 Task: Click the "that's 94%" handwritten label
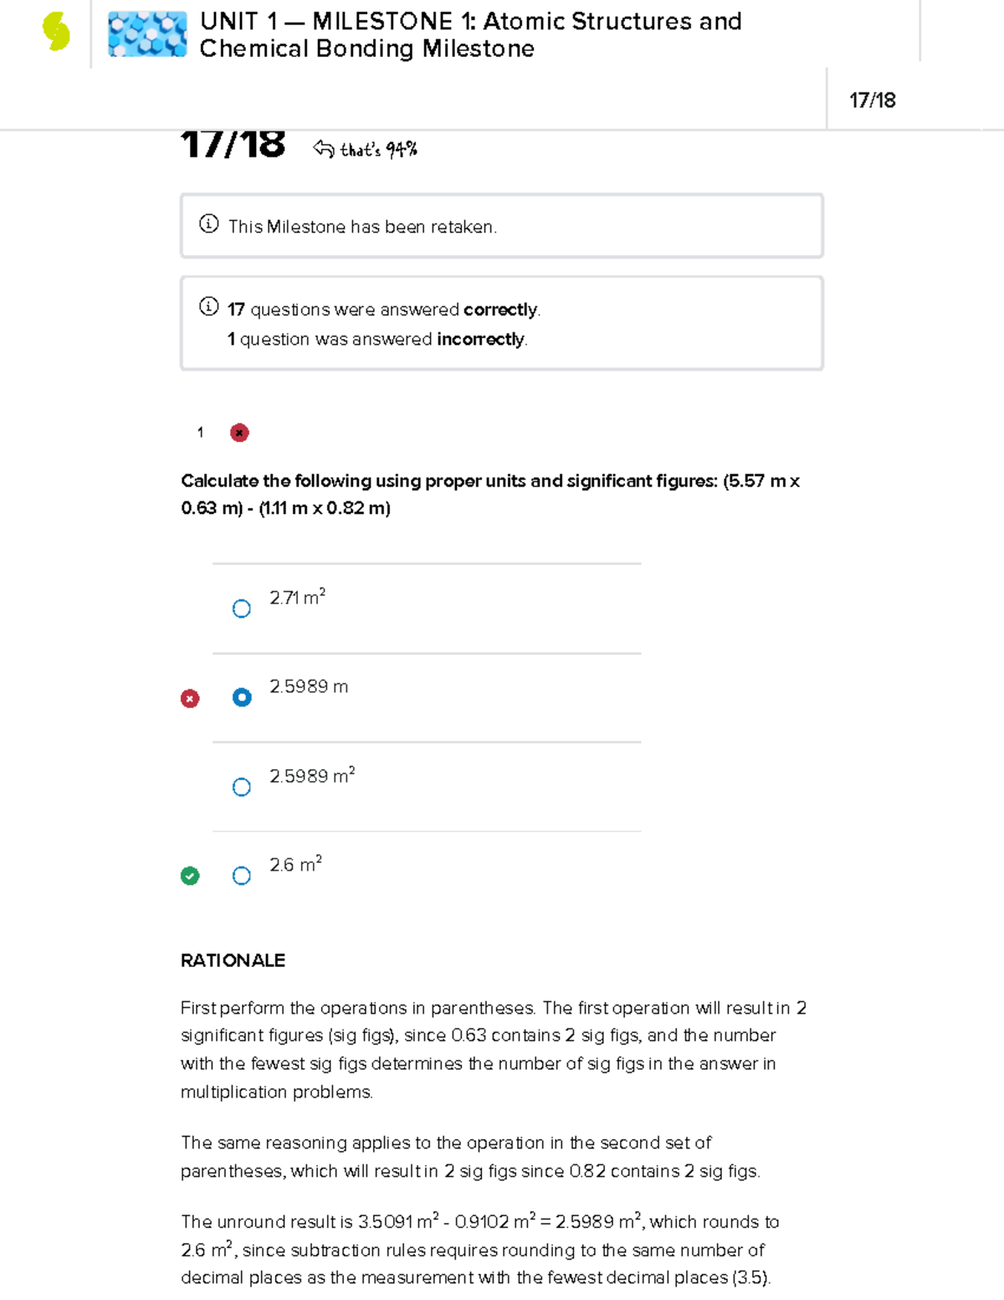point(378,150)
